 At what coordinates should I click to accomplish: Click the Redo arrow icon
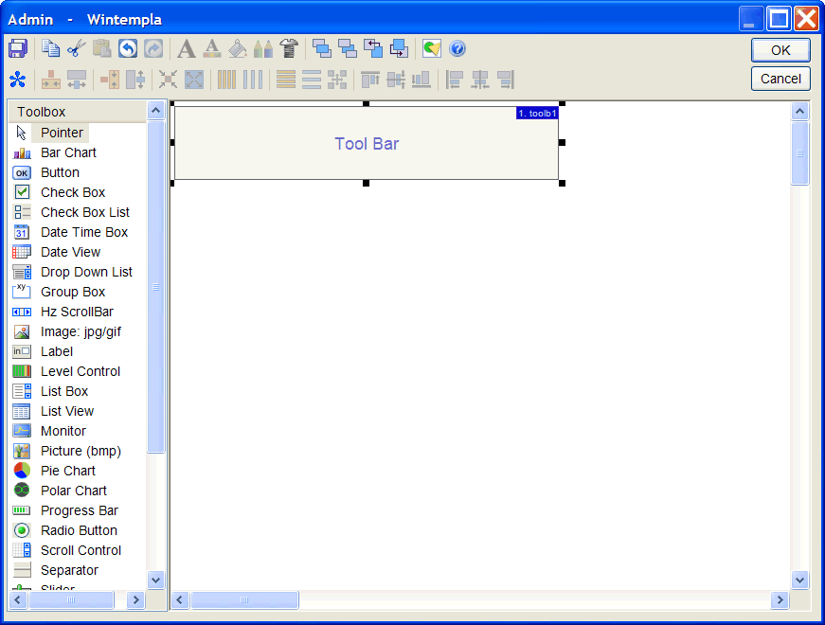[153, 49]
